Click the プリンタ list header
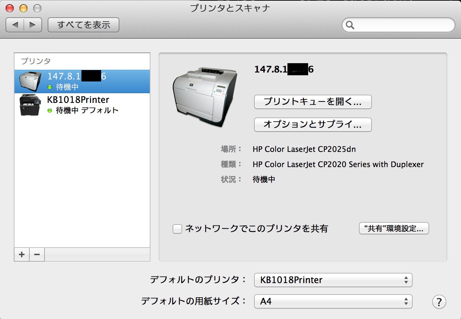The width and height of the screenshot is (461, 319). tap(36, 61)
